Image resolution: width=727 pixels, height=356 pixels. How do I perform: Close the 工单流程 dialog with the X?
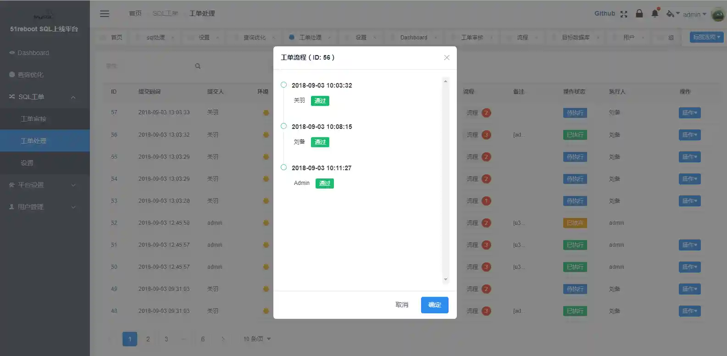click(x=447, y=57)
